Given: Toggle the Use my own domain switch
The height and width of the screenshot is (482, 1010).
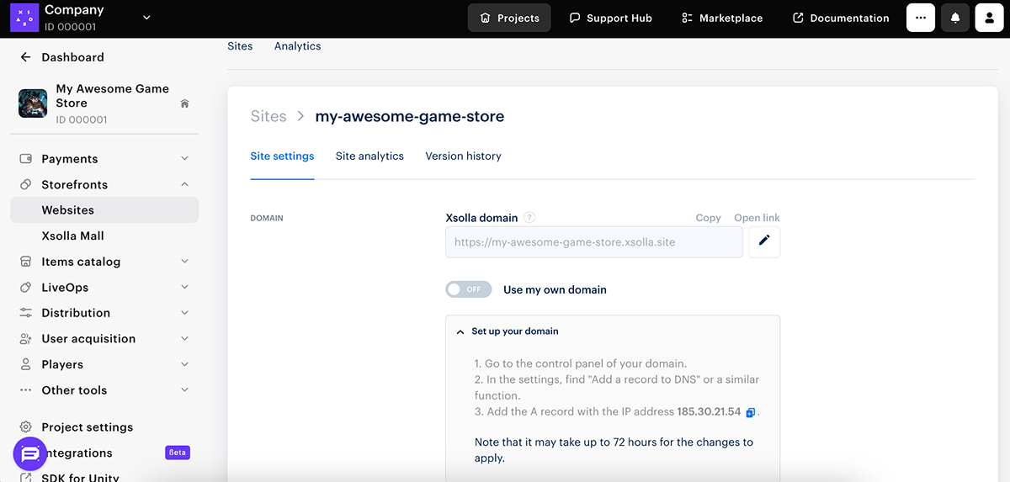Looking at the screenshot, I should (x=468, y=289).
